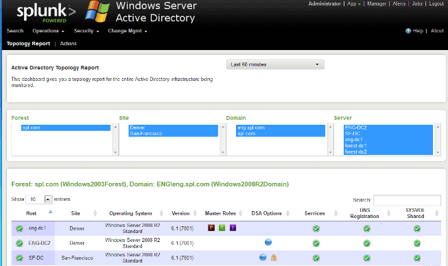
Task: Click the Help question mark icon
Action: pyautogui.click(x=408, y=31)
